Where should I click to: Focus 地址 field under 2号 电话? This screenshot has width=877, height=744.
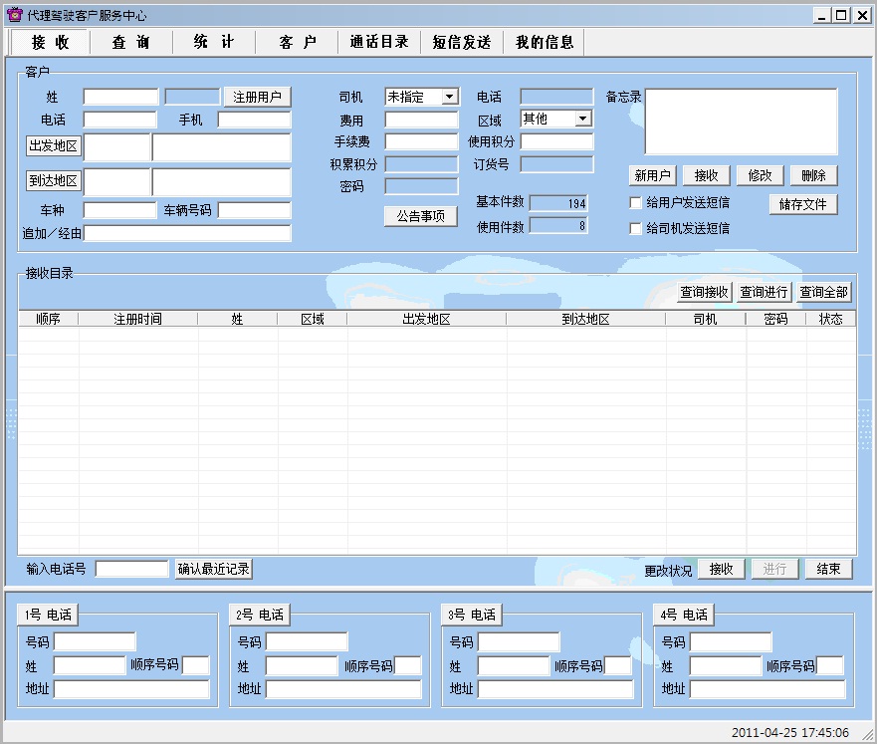tap(343, 688)
